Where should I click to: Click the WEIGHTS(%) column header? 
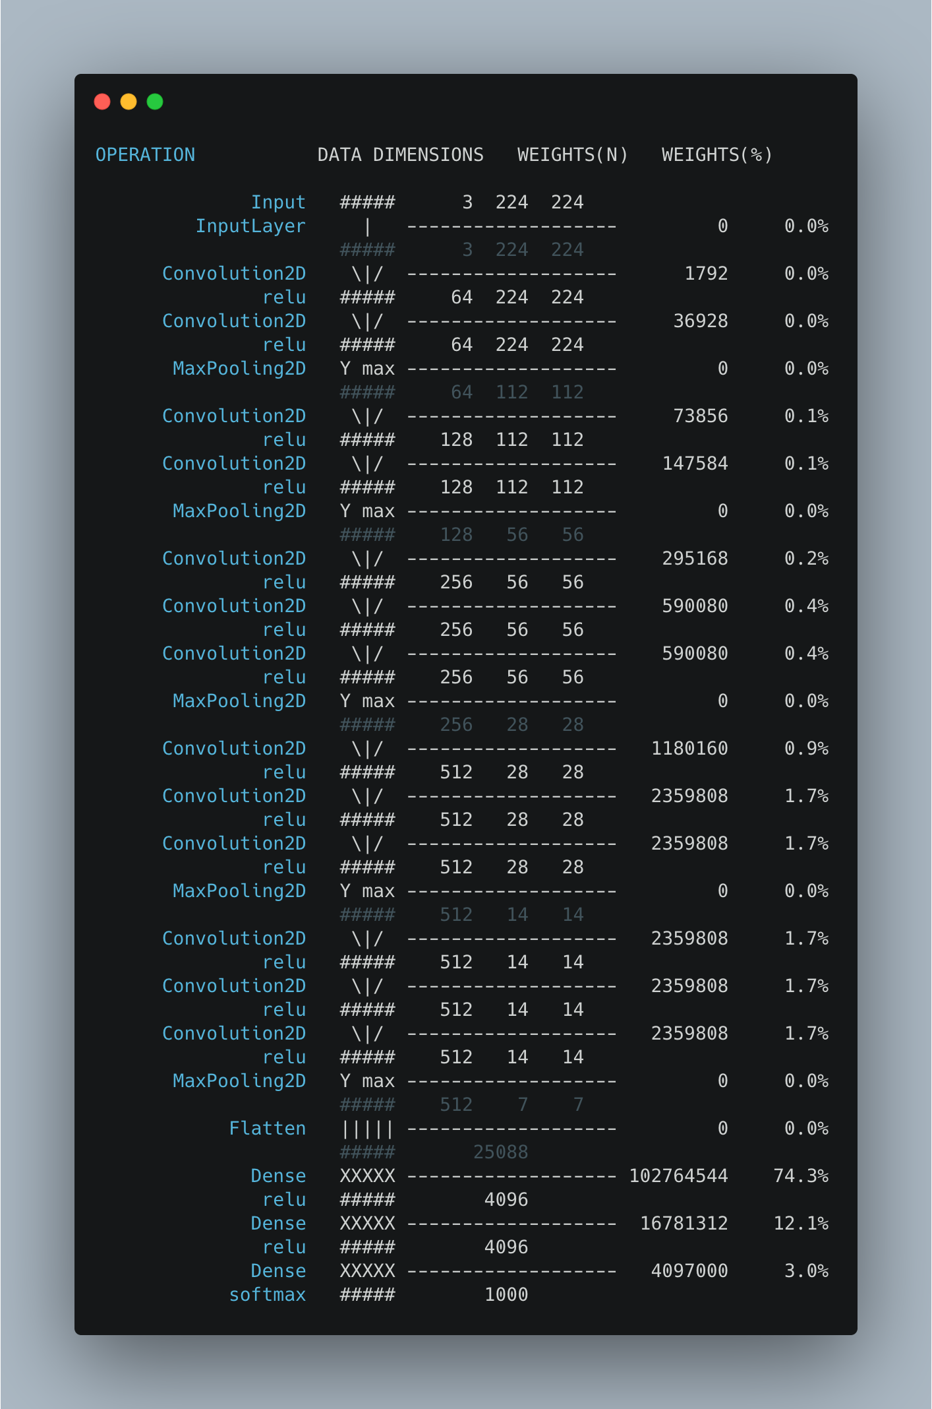pos(717,155)
